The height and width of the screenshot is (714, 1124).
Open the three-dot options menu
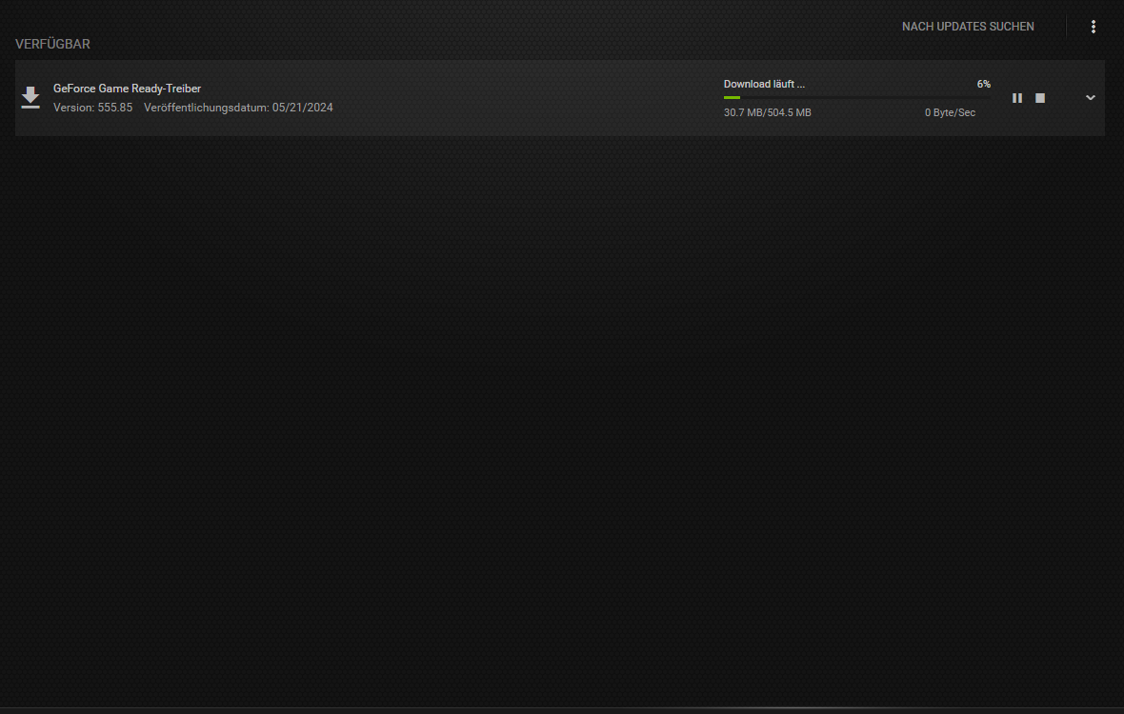[1094, 27]
